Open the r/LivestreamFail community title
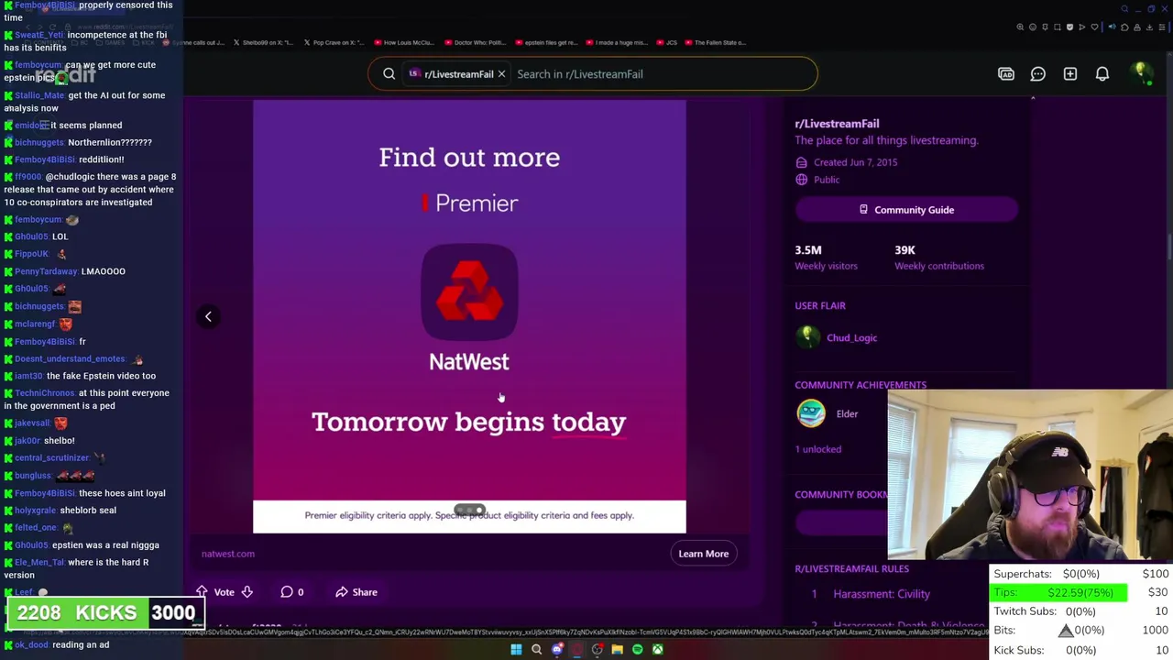 click(837, 124)
